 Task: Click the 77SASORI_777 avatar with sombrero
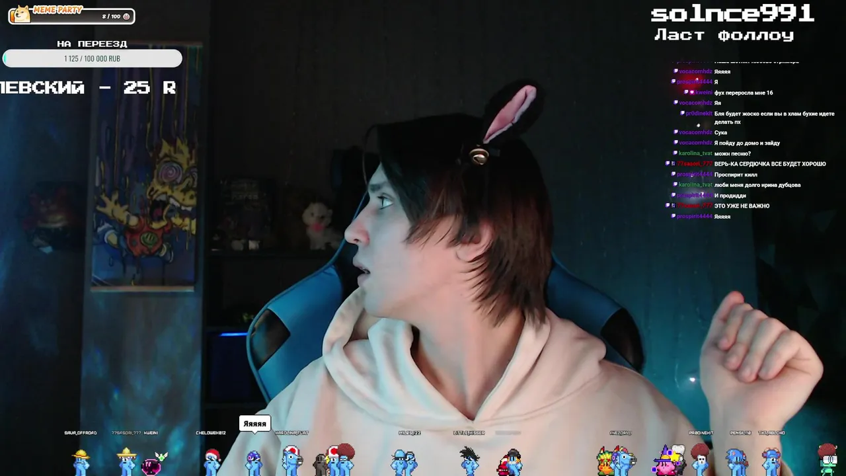[126, 461]
